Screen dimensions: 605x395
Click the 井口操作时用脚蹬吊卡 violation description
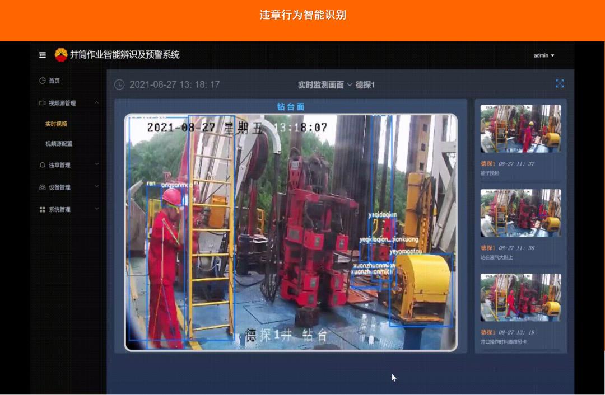coord(503,342)
